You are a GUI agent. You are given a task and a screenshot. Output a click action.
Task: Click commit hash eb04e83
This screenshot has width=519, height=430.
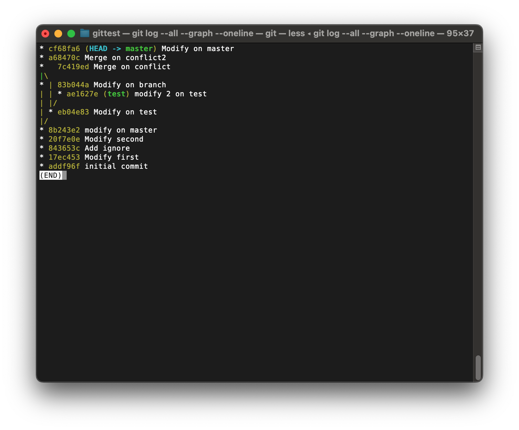click(73, 112)
